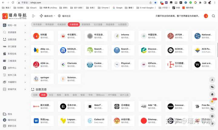
Task: Open the 最新动态 dropdown menu
Action: 47,16
